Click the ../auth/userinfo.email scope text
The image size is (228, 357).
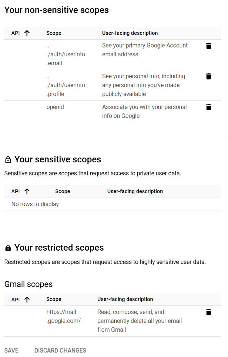coord(66,54)
